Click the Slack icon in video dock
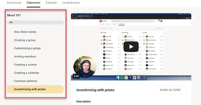The image size is (201, 105). (x=126, y=78)
